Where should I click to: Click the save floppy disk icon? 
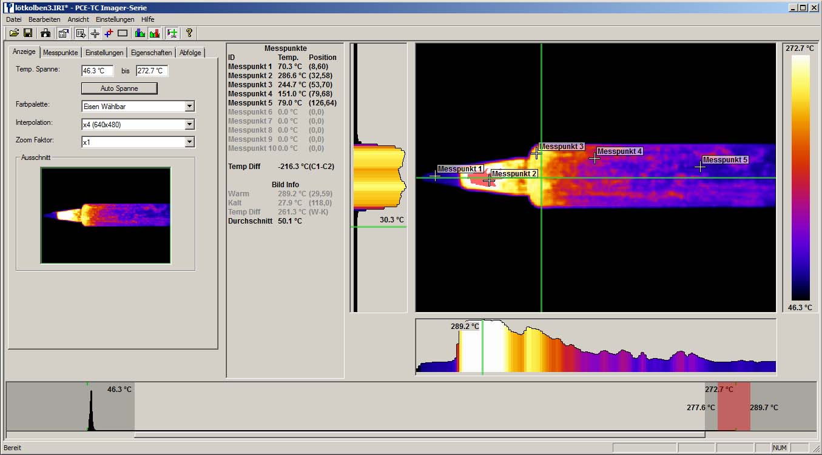click(28, 33)
